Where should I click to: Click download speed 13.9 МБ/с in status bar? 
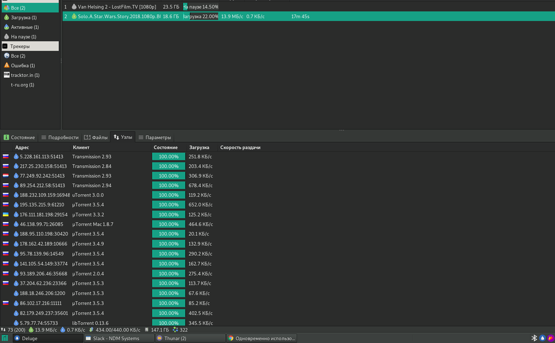point(46,330)
